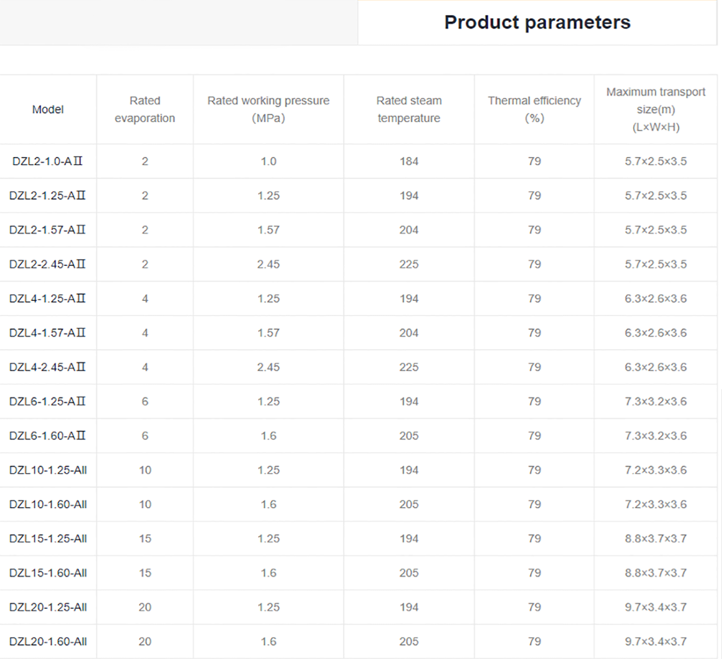Image resolution: width=722 pixels, height=659 pixels.
Task: Select the DZL20-1.60-AII model row label
Action: point(48,641)
